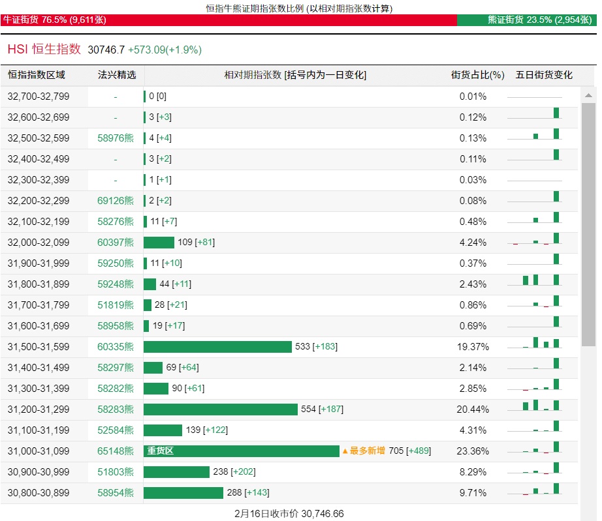Open bear certificate link 58976熊

pos(116,138)
